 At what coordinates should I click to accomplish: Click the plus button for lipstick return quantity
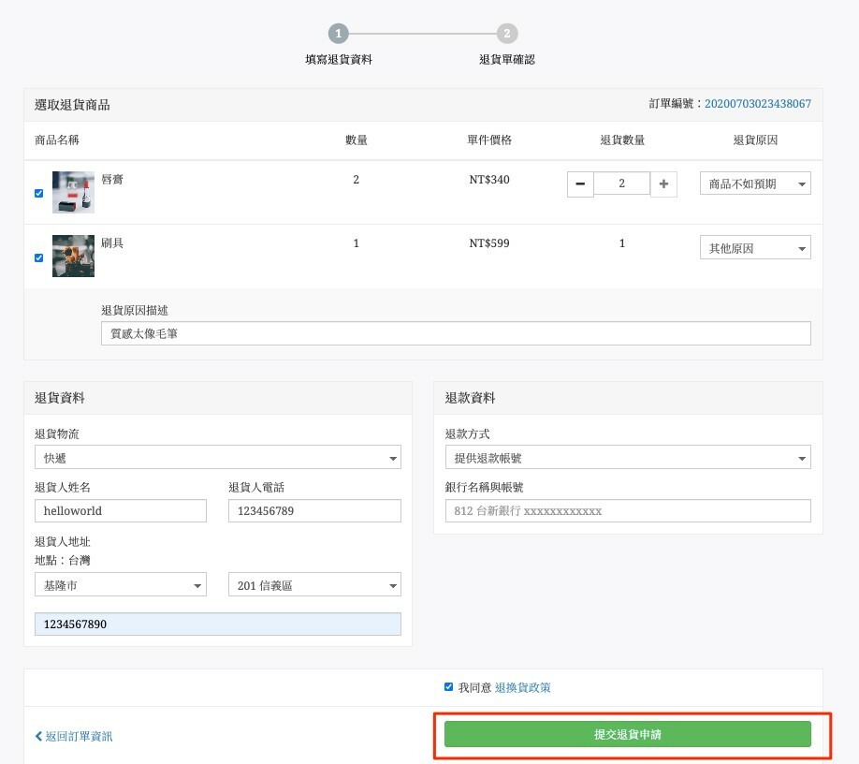pyautogui.click(x=663, y=184)
